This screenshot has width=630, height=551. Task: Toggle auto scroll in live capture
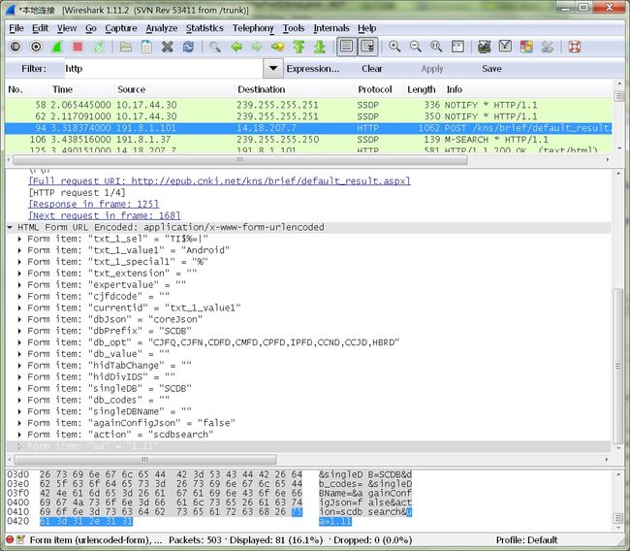[367, 47]
